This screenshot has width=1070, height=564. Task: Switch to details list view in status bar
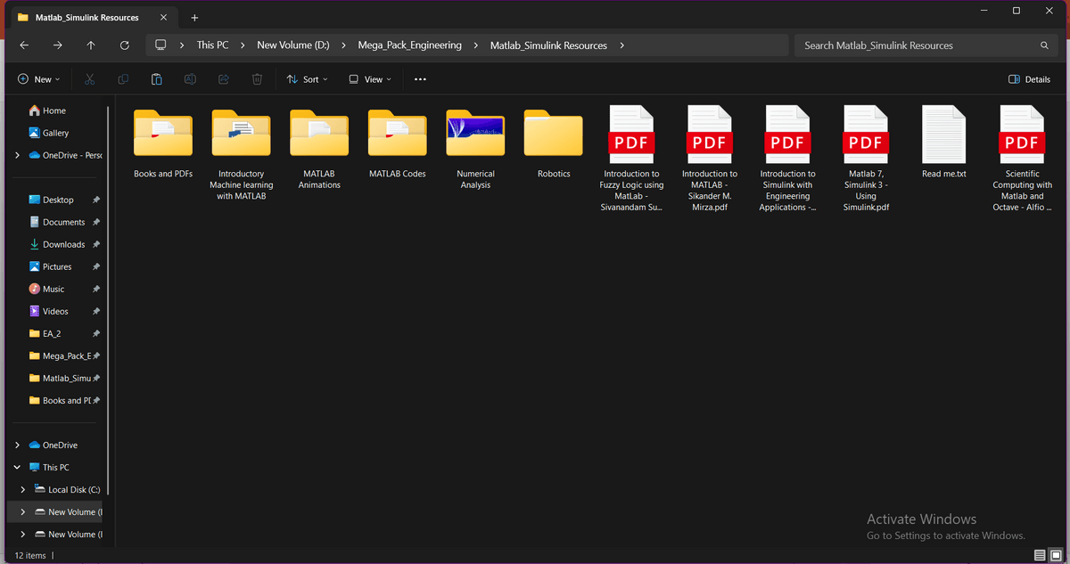click(1040, 555)
